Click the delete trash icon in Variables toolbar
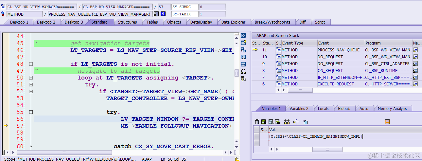The height and width of the screenshot is (161, 422). click(x=257, y=122)
